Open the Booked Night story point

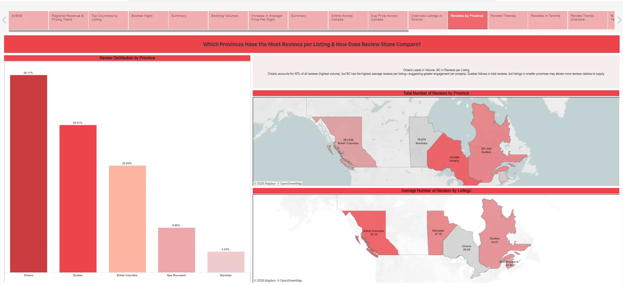pyautogui.click(x=148, y=20)
